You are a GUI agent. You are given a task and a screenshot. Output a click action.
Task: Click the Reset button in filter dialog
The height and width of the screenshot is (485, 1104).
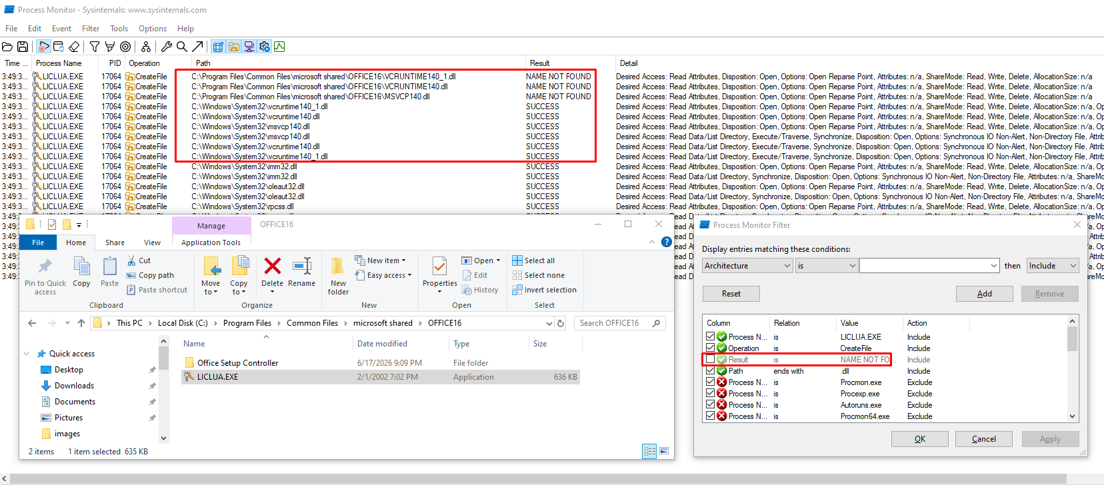(x=731, y=294)
